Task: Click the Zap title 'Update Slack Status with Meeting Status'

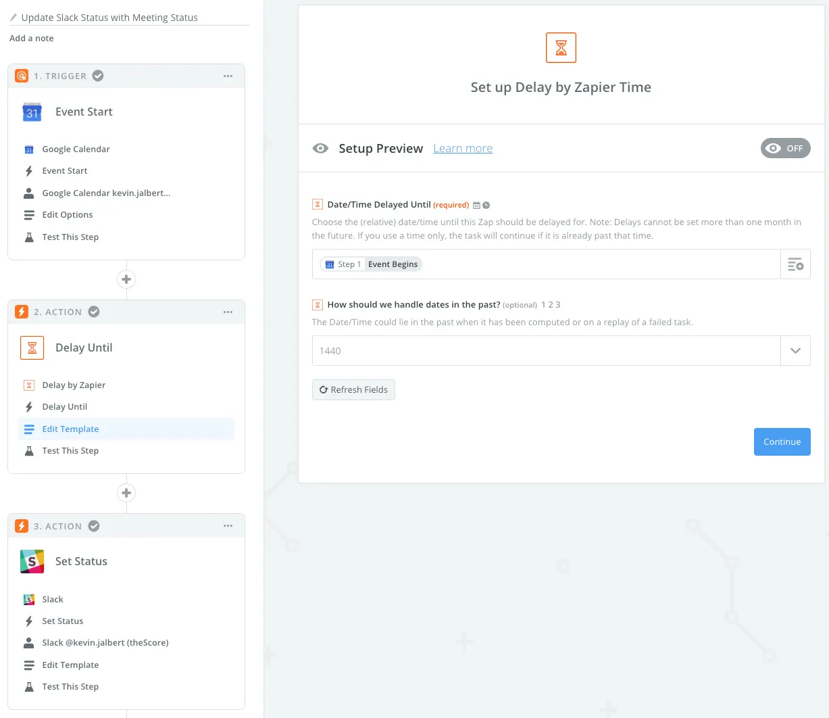Action: point(109,18)
